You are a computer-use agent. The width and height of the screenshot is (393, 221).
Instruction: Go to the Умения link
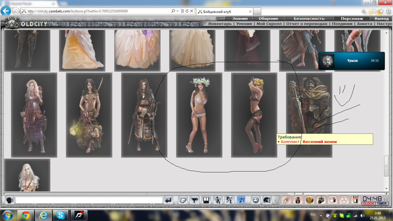[244, 24]
